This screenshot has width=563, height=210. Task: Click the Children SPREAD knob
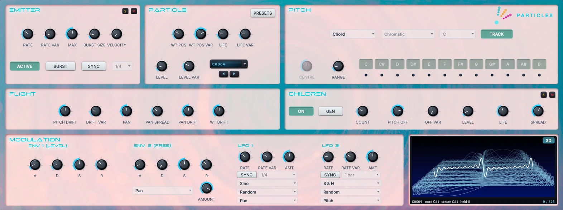[538, 111]
